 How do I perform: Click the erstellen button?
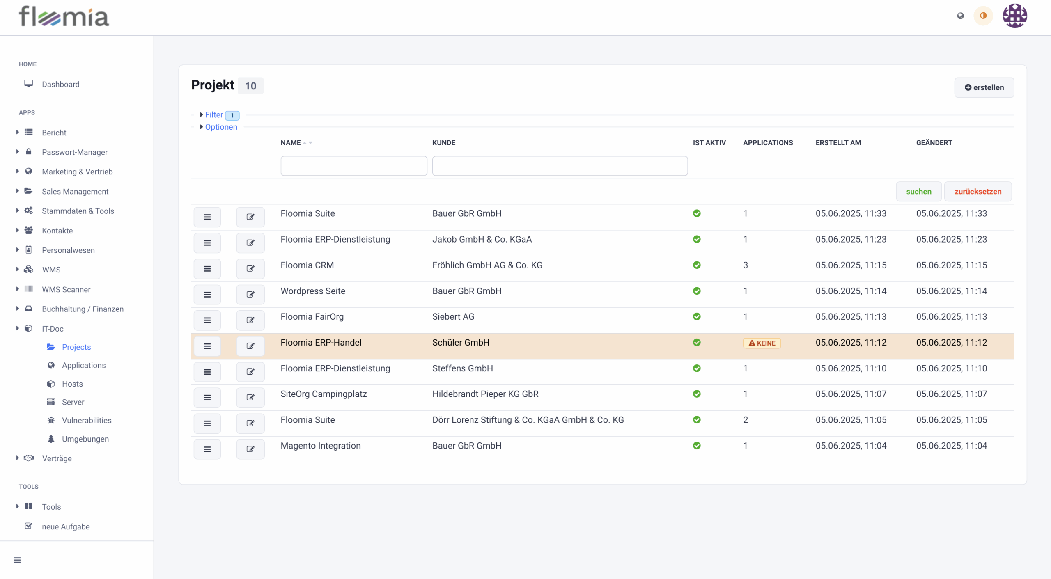984,87
